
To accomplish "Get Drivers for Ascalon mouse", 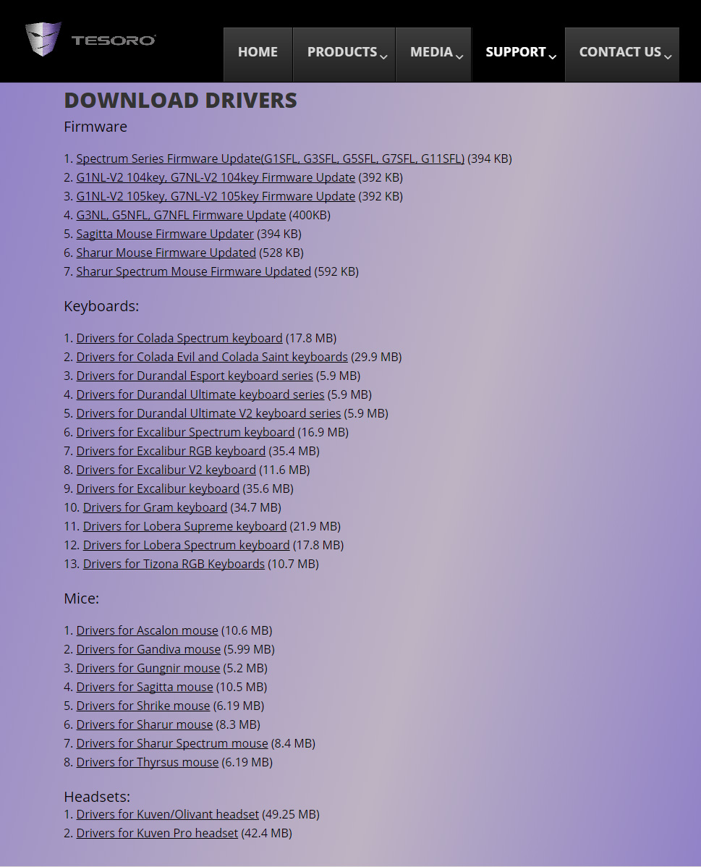I will (x=147, y=630).
